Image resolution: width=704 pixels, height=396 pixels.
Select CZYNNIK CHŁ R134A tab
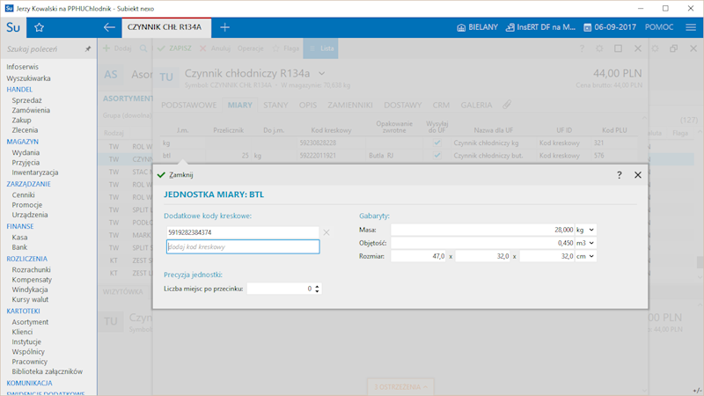point(165,27)
